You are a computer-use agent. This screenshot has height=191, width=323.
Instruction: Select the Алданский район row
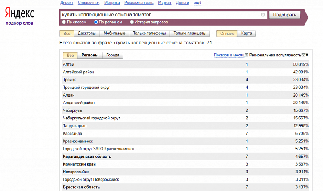pos(186,103)
